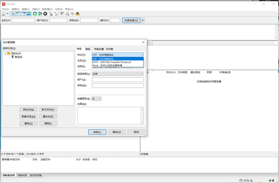Open the directory listing filters icon
The width and height of the screenshot is (279, 183).
click(62, 14)
